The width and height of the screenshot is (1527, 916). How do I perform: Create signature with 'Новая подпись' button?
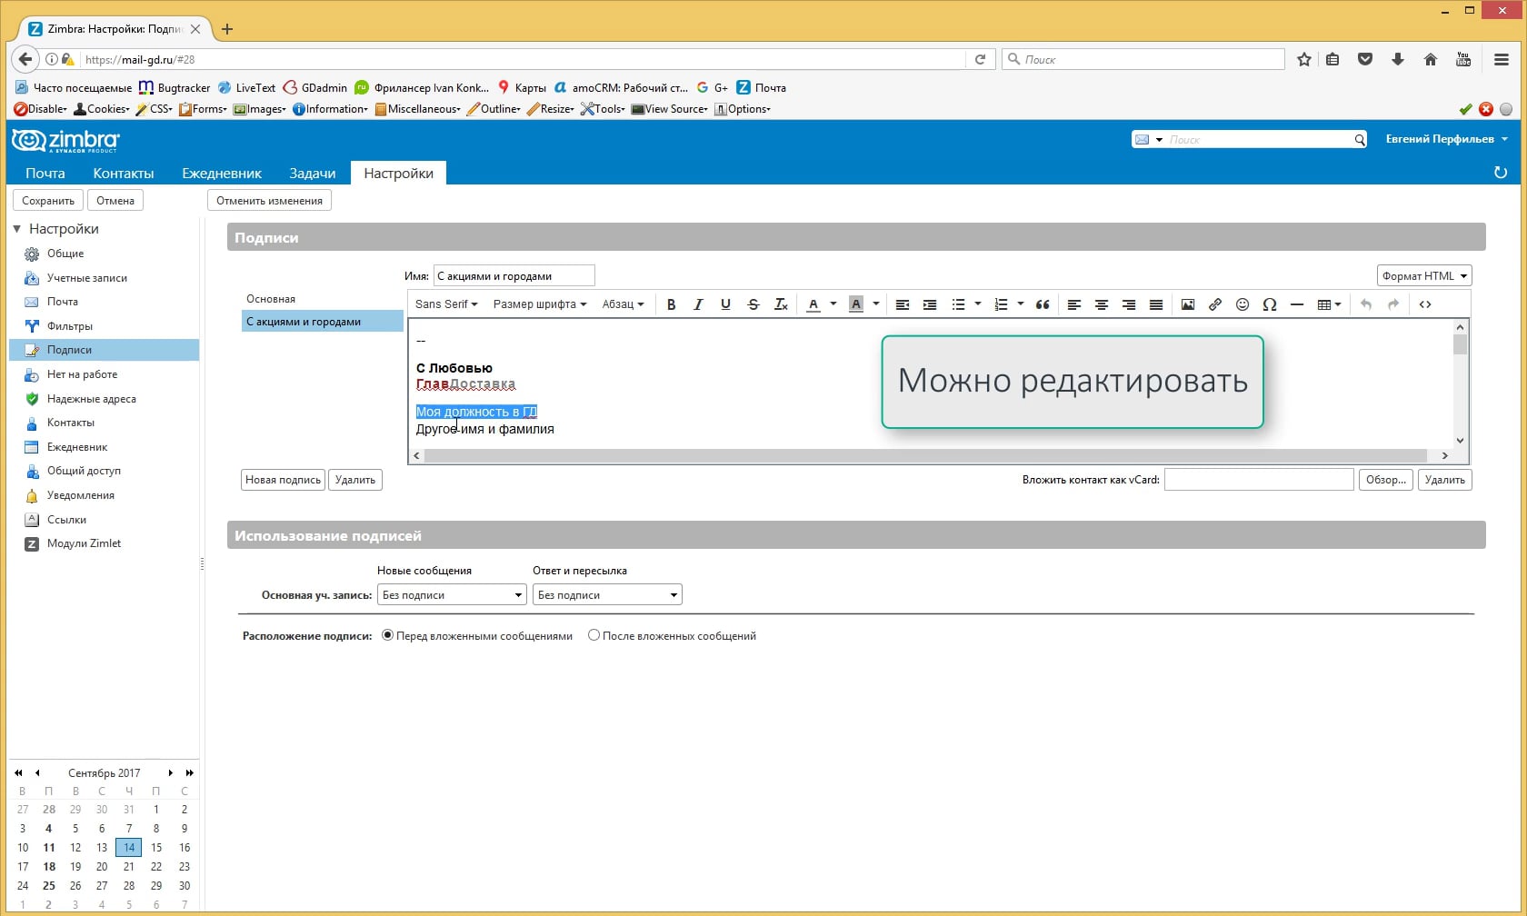point(283,479)
